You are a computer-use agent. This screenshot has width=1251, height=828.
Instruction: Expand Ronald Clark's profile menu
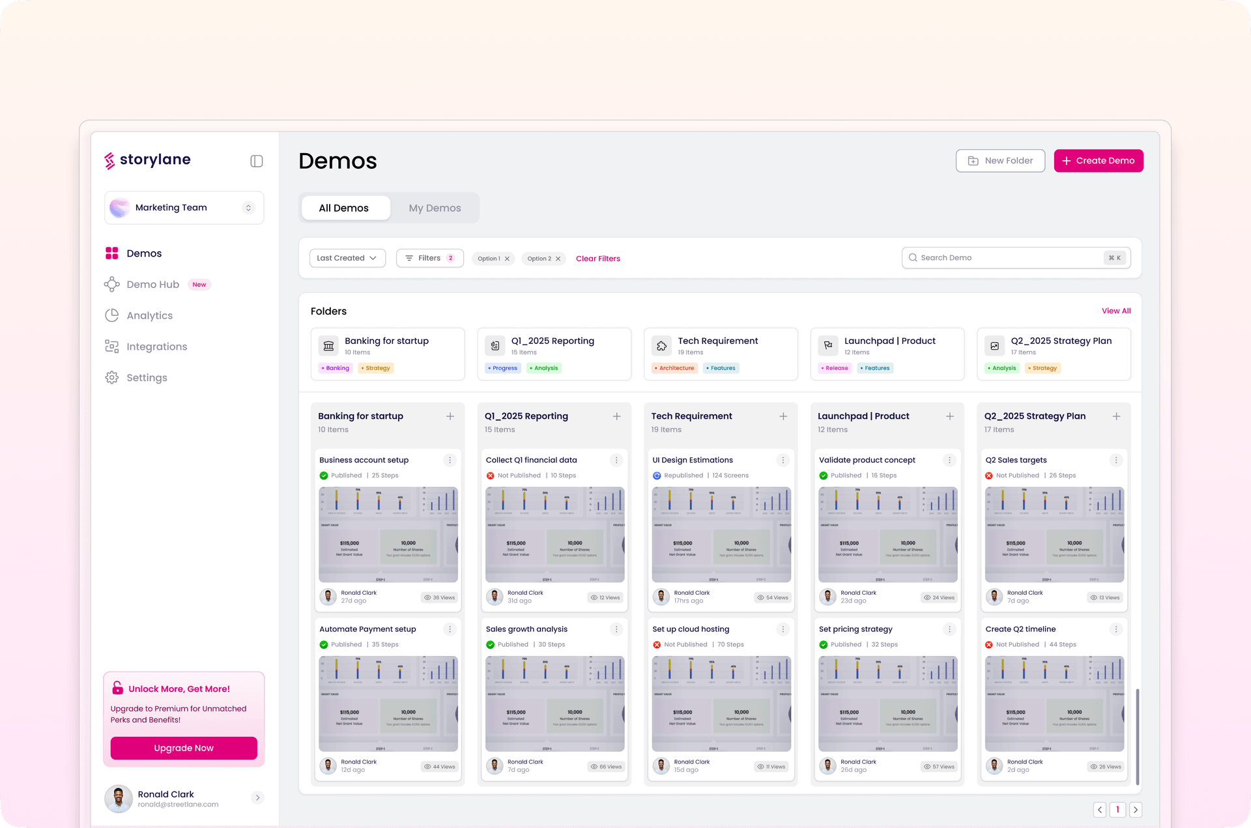[x=258, y=797]
